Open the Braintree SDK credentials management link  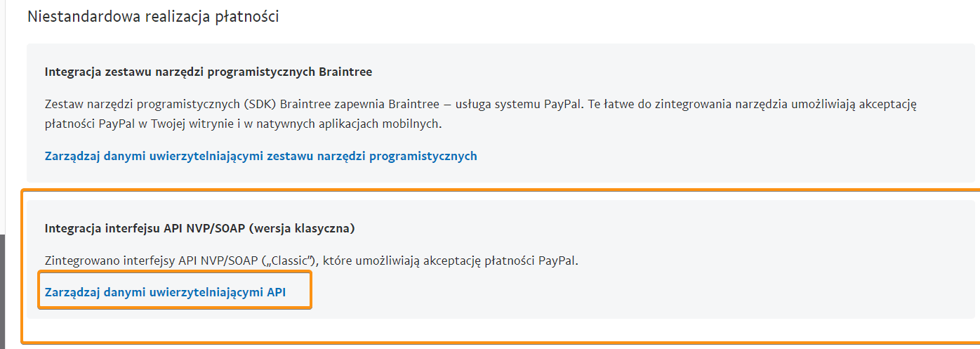(260, 156)
